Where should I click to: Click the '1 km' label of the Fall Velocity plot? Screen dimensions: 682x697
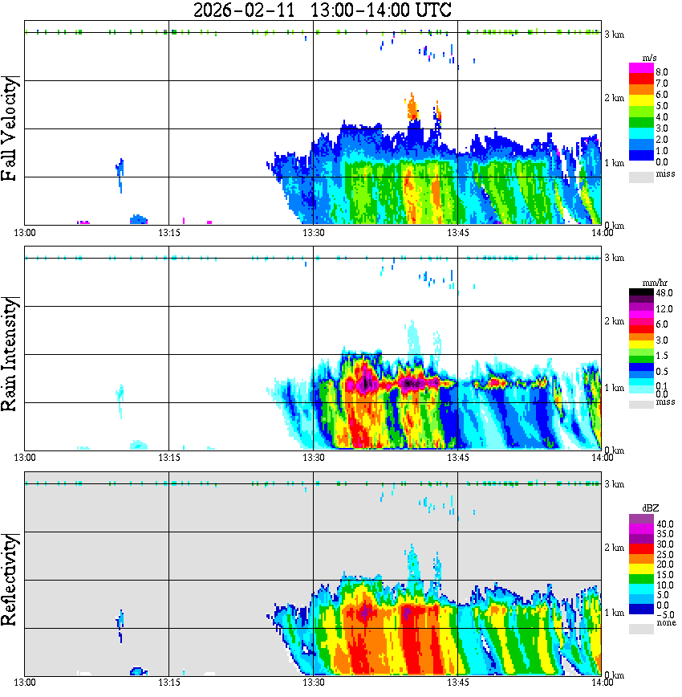click(615, 163)
